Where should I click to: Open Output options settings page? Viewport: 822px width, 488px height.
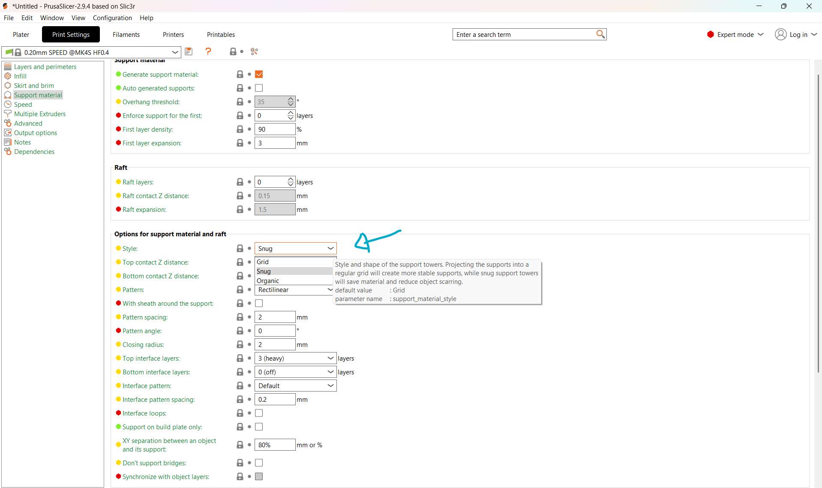(x=36, y=133)
